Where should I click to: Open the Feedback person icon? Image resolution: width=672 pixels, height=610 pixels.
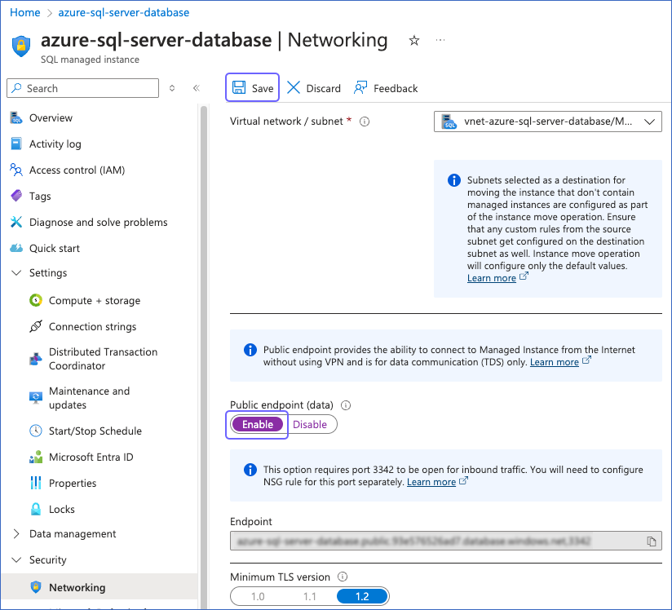360,87
